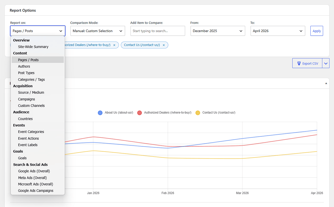Click the Report Options heading

pos(23,10)
